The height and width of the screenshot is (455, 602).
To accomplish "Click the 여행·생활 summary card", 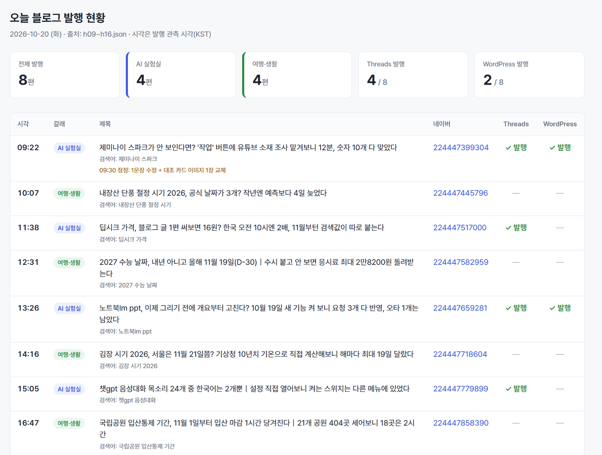I will click(297, 75).
